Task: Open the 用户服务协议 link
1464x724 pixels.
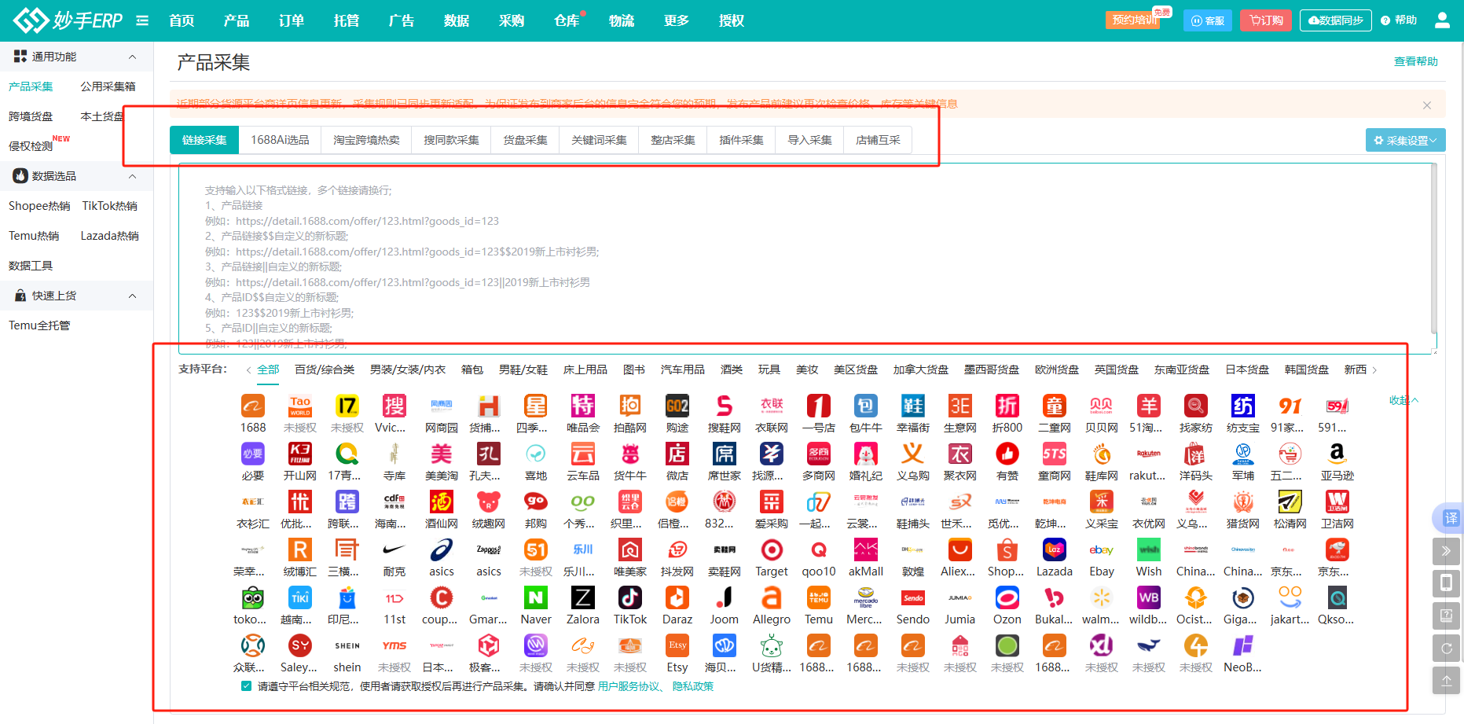Action: pos(629,686)
